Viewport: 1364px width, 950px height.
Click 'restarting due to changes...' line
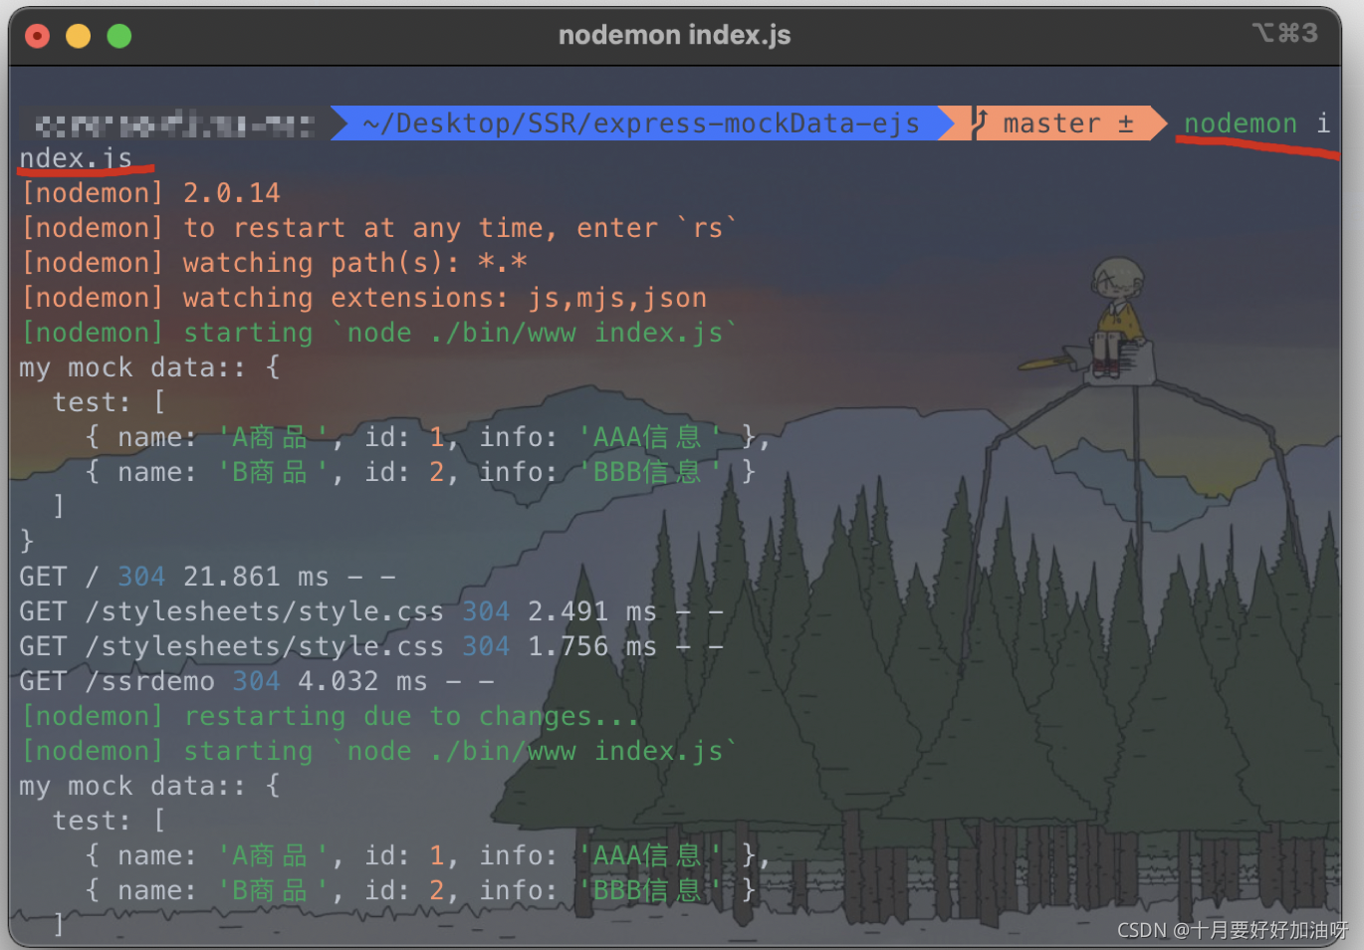(x=330, y=716)
